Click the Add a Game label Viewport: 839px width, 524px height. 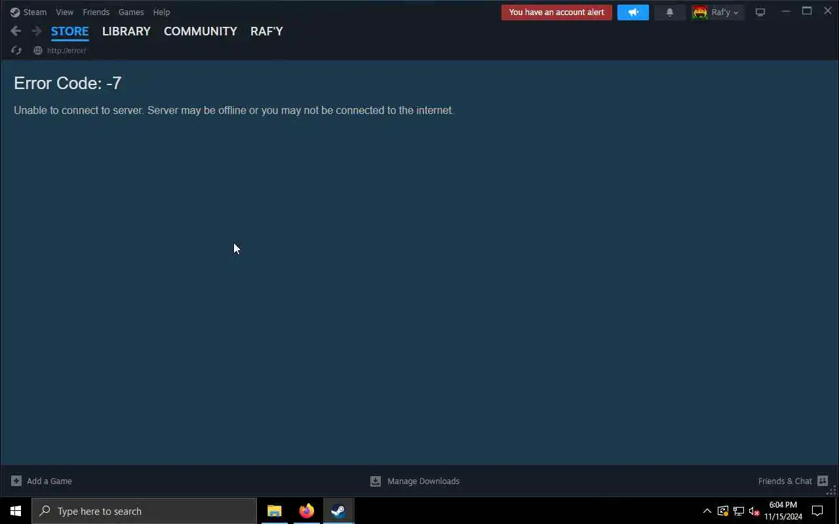49,481
